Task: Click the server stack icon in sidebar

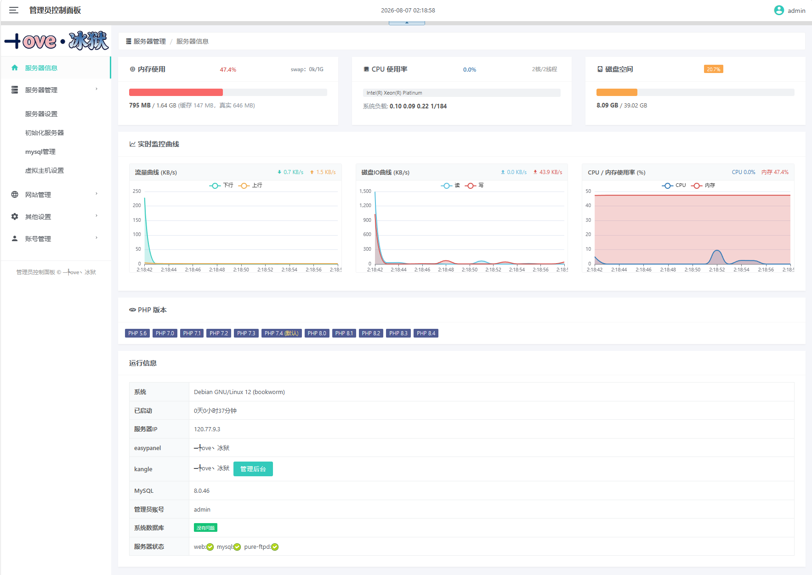Action: click(x=15, y=90)
